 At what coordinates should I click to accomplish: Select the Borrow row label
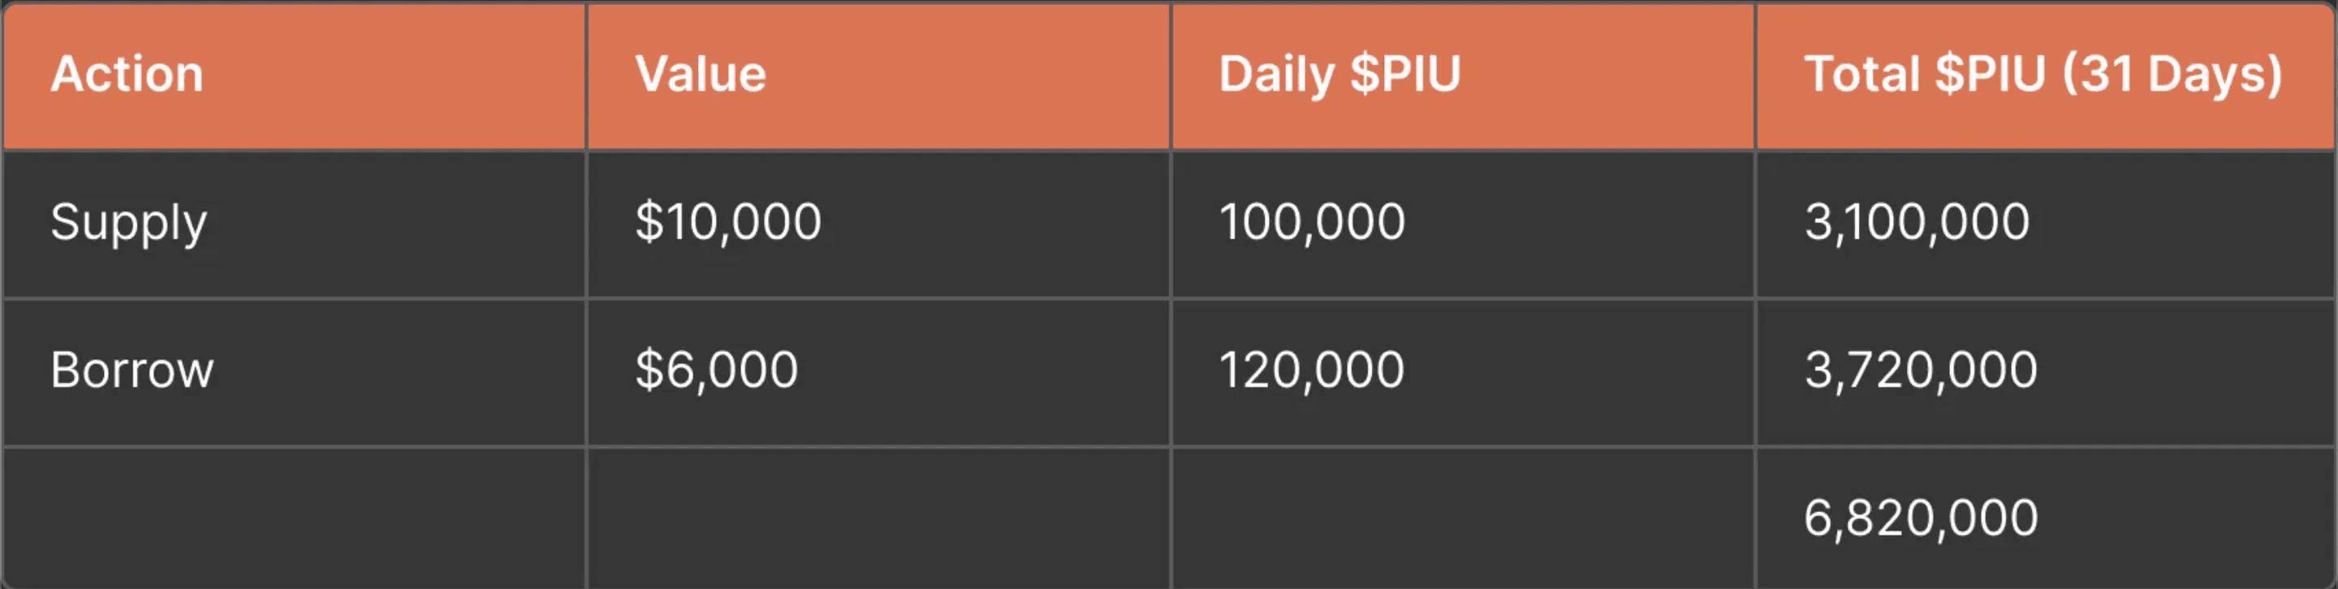click(x=132, y=370)
